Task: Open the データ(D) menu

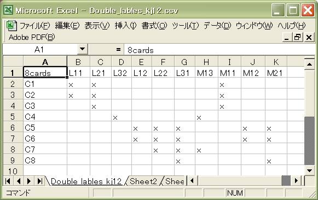Action: click(x=217, y=26)
